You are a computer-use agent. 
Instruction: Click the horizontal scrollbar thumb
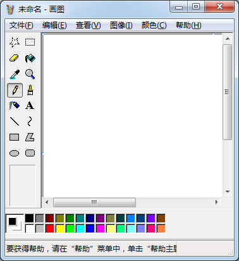[94, 202]
